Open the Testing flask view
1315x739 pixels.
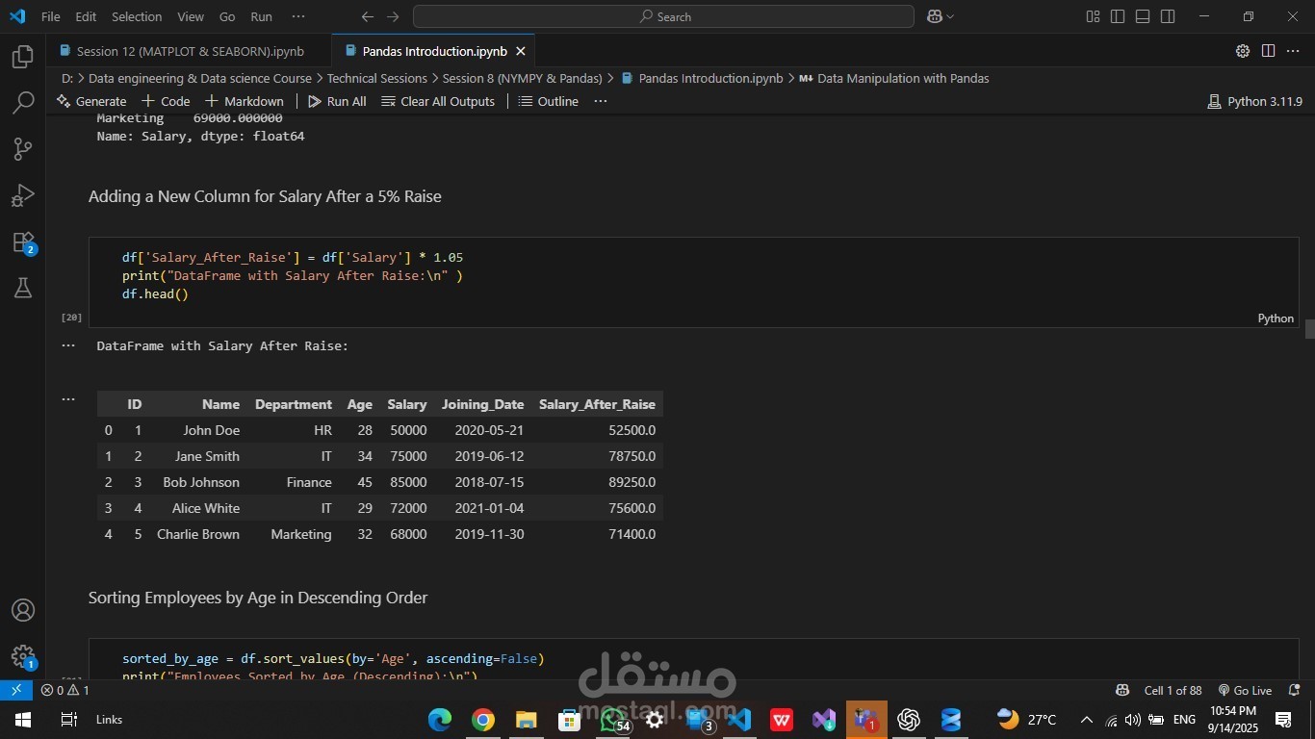[23, 288]
